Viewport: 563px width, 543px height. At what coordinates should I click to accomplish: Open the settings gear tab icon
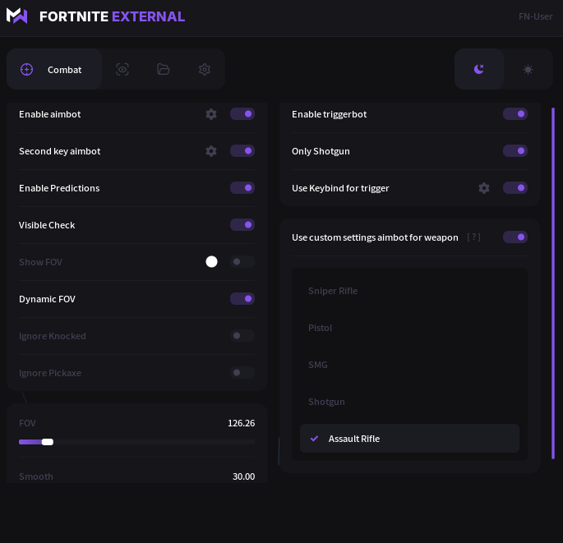pyautogui.click(x=205, y=69)
